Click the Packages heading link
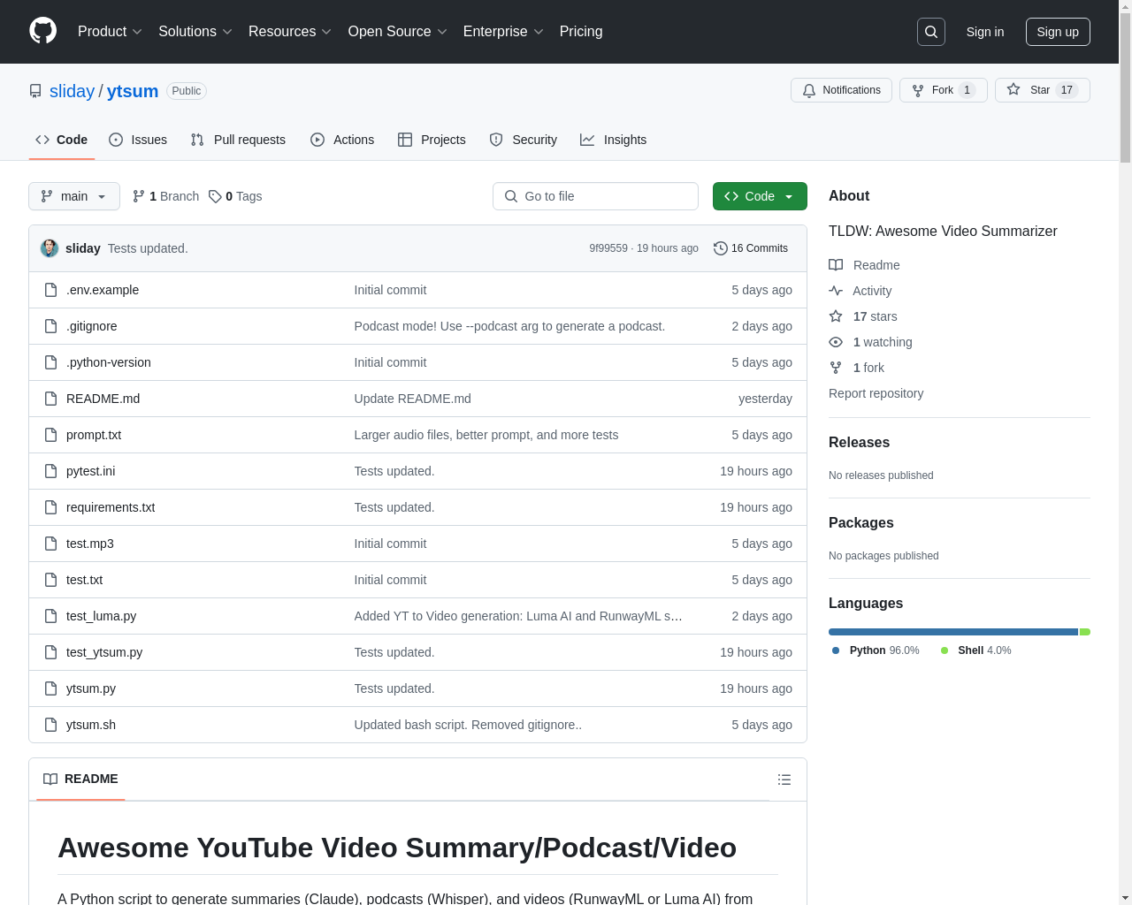Image resolution: width=1132 pixels, height=905 pixels. [860, 522]
